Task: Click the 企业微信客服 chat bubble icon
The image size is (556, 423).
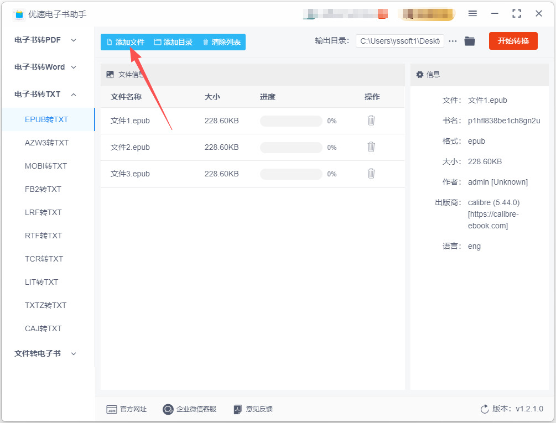Action: coord(168,409)
